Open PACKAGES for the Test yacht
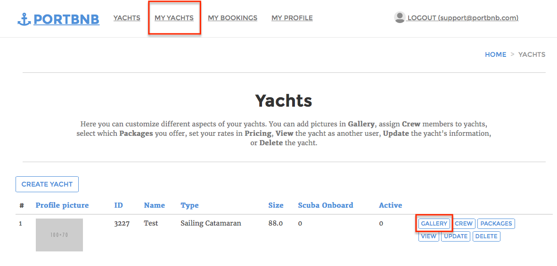The width and height of the screenshot is (557, 266). [496, 224]
